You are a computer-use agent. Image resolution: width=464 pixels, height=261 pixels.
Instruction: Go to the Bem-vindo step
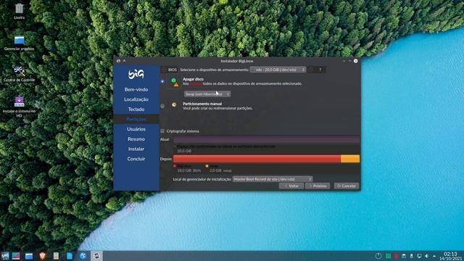136,89
